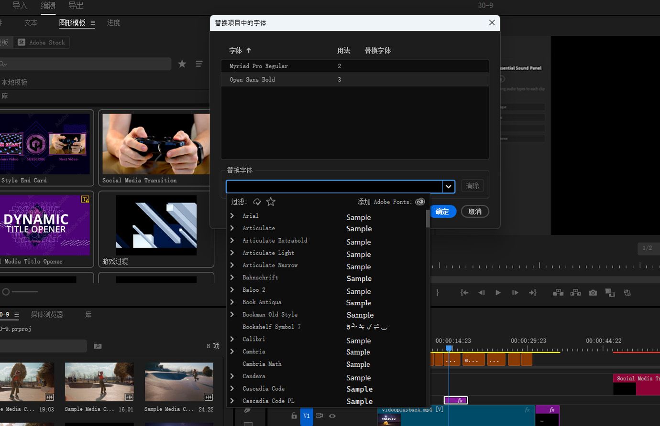Switch to the 导出 tab
This screenshot has width=660, height=426.
76,6
